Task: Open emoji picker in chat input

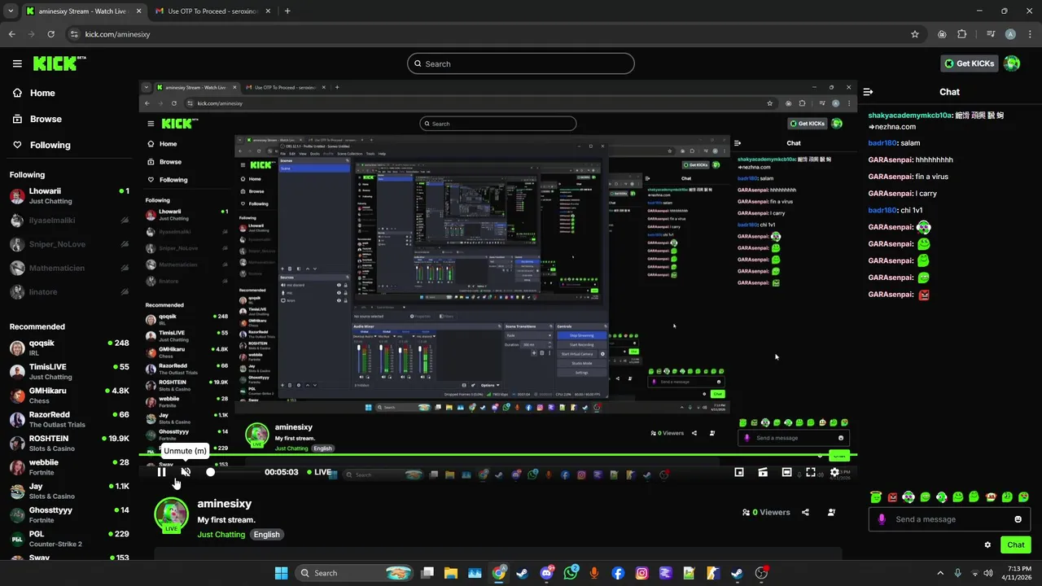Action: click(1018, 519)
